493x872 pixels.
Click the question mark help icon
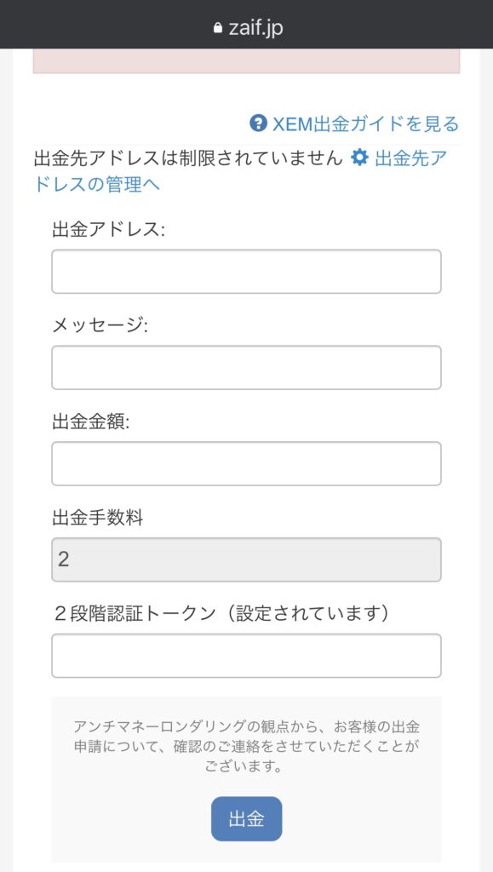[x=259, y=123]
